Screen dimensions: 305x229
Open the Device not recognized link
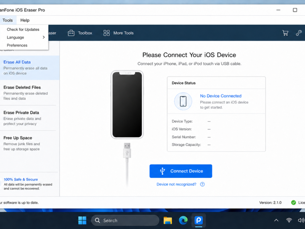[177, 184]
